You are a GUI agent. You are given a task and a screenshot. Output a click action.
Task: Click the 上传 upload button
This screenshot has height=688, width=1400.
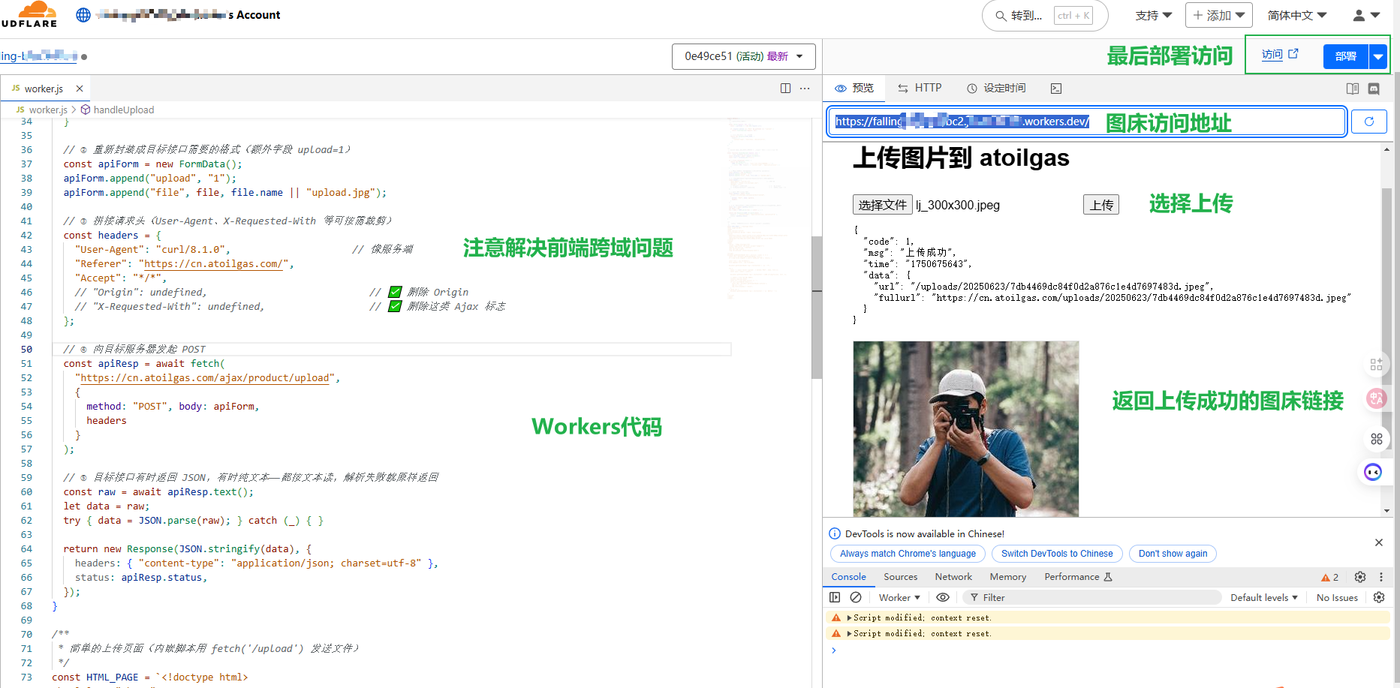pos(1100,205)
